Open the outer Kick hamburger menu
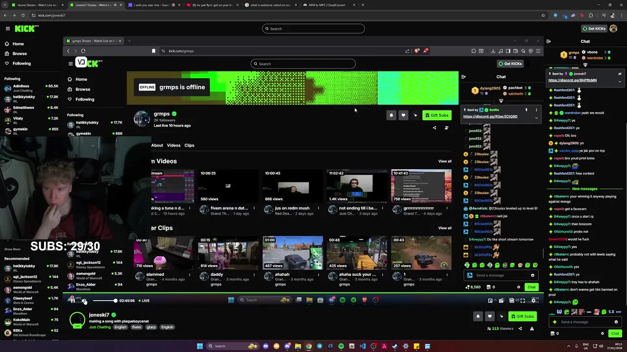This screenshot has width=627, height=352. [x=7, y=29]
